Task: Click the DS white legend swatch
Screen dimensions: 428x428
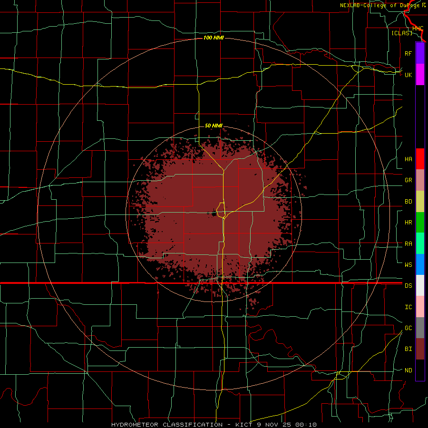Action: pyautogui.click(x=420, y=285)
